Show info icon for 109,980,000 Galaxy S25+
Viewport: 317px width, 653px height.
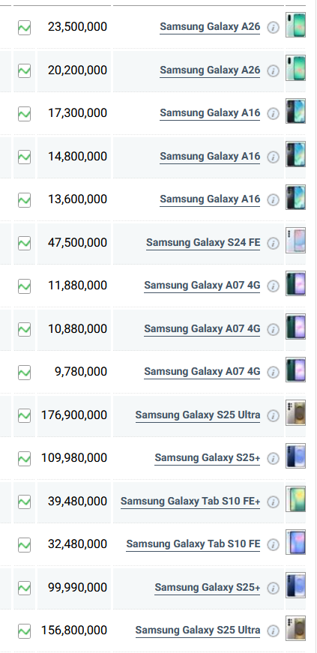273,459
